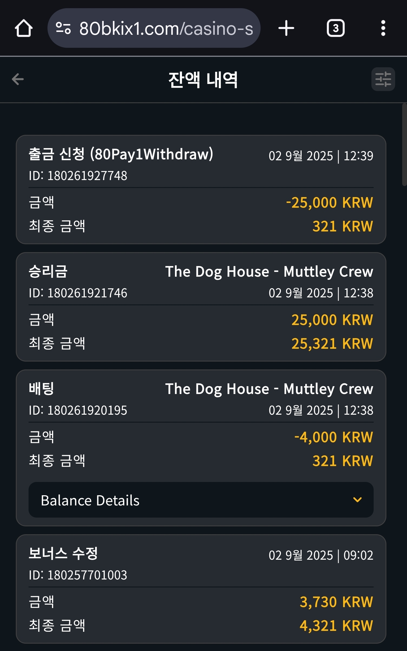Click the 잔액 내역 page title

(x=203, y=80)
